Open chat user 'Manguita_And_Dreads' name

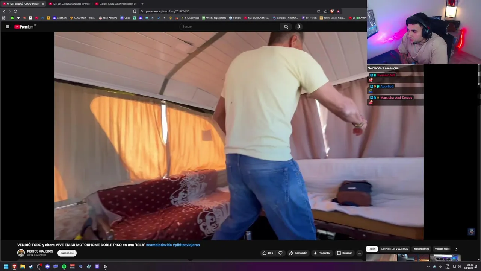point(396,97)
